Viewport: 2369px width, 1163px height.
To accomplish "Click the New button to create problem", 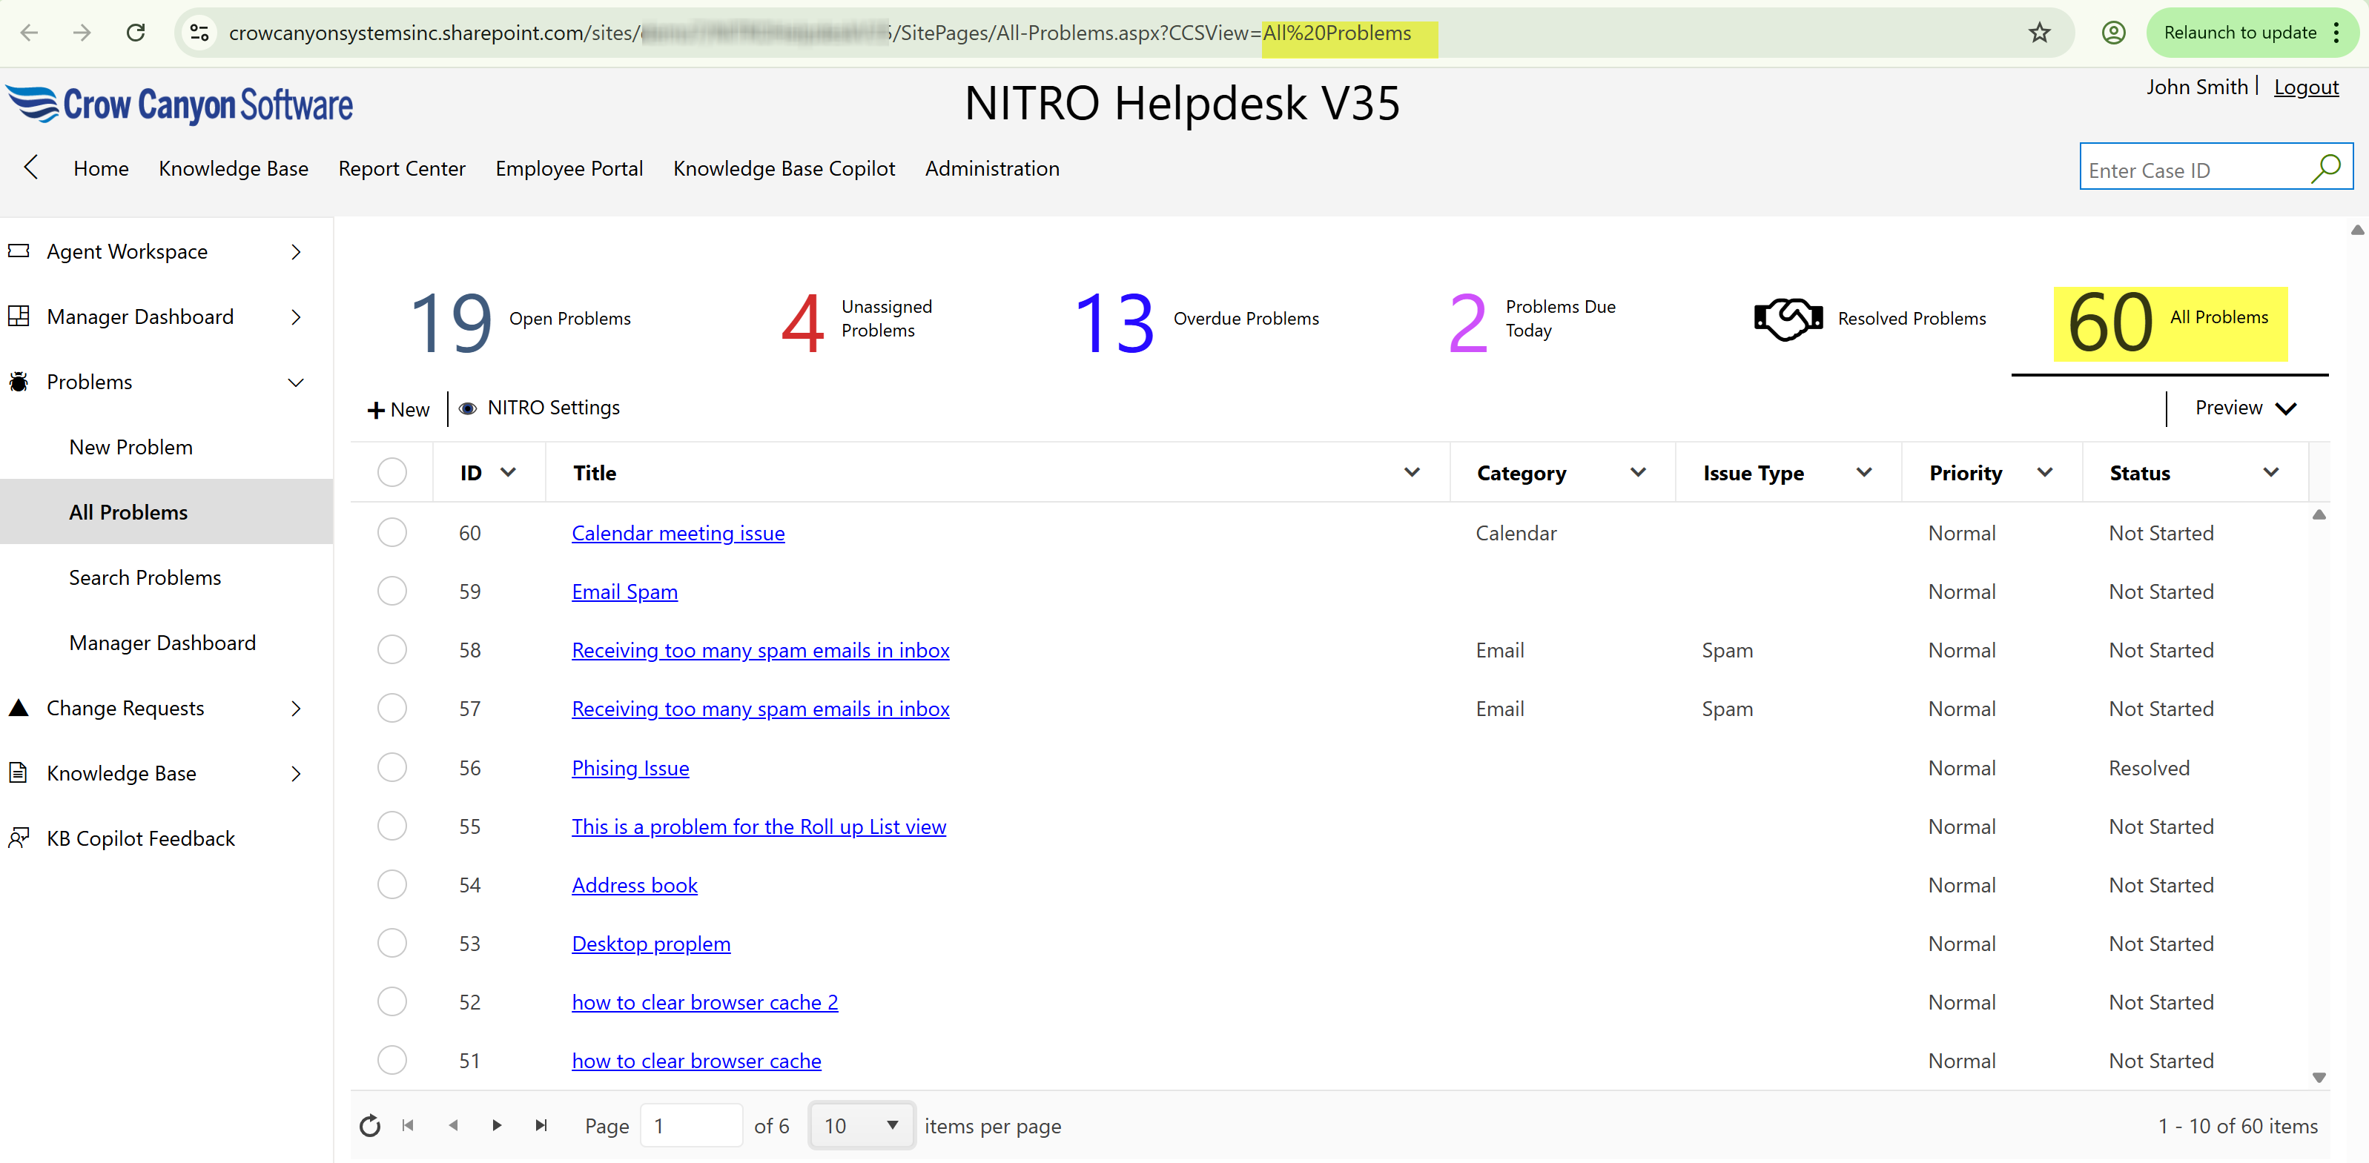I will 397,408.
